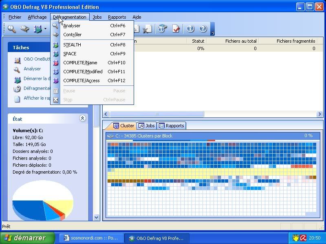The width and height of the screenshot is (326, 244).
Task: Click the 'Taille: 149,05 Go' text
Action: pyautogui.click(x=29, y=144)
